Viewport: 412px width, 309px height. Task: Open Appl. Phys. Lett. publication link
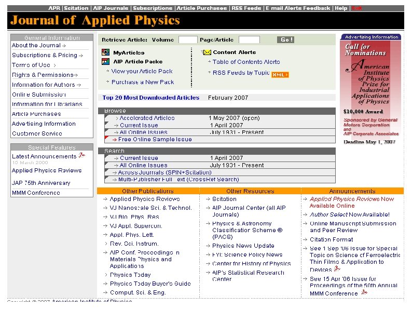(x=132, y=235)
